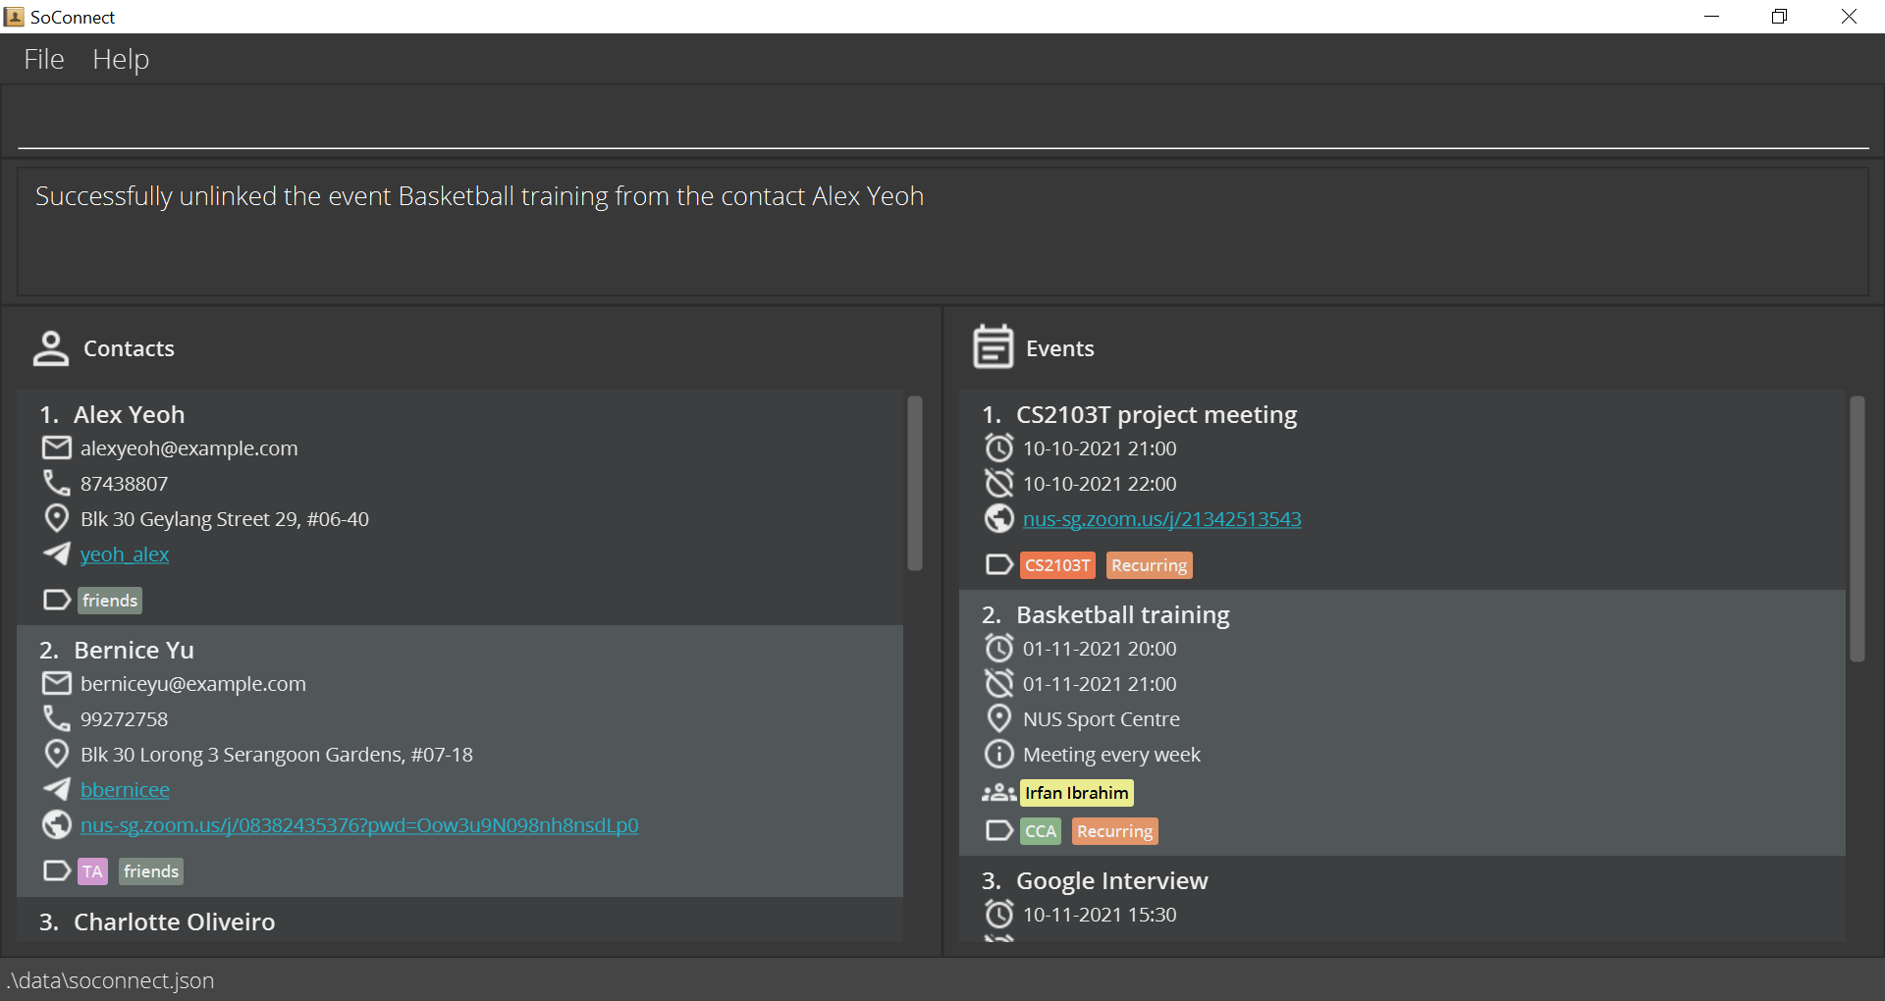The image size is (1885, 1001).
Task: Click the phone number 87438807
Action: [125, 484]
